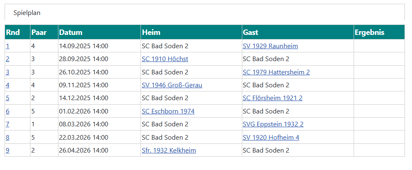
Task: Open SV 1920 Hofheim 4 link
Action: click(x=271, y=138)
